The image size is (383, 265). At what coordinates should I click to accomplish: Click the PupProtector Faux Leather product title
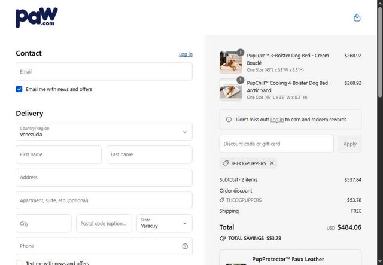click(288, 259)
